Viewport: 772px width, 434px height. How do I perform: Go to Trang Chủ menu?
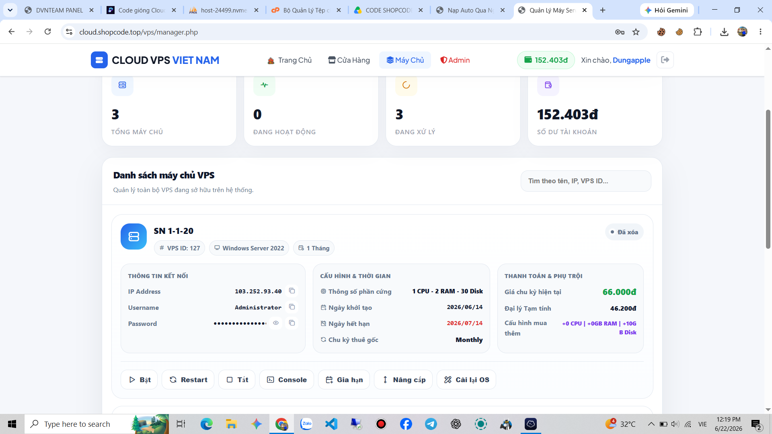tap(289, 60)
